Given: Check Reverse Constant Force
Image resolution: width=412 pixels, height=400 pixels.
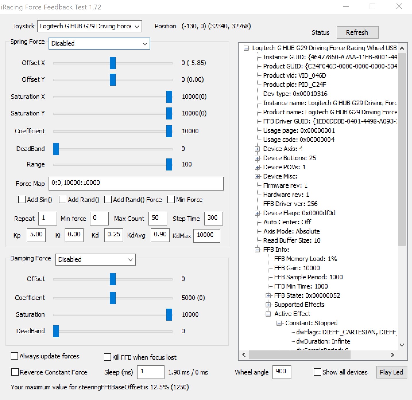Looking at the screenshot, I should (x=15, y=372).
